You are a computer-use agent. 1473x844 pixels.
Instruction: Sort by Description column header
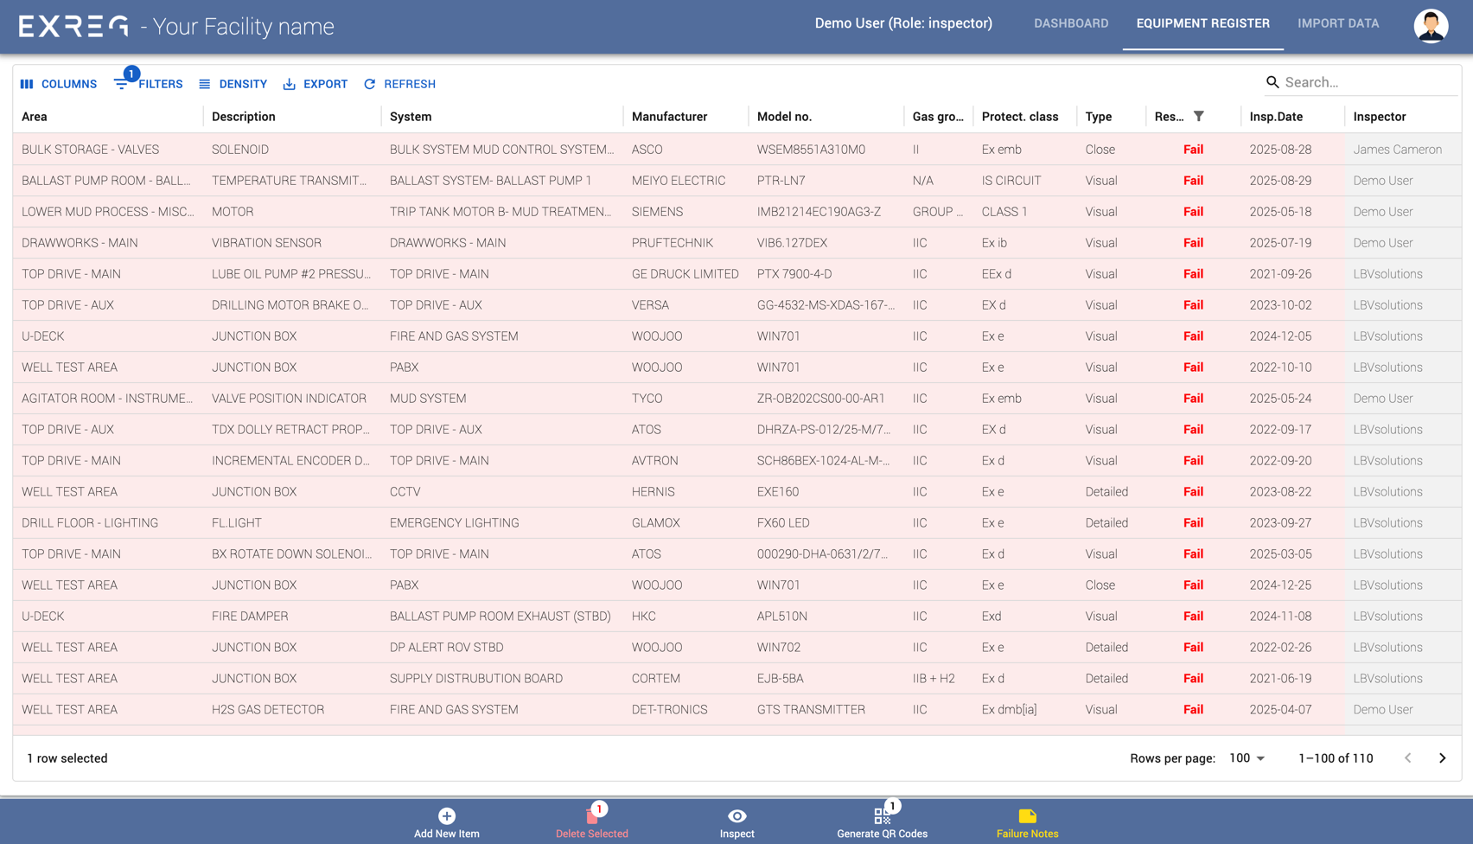pos(244,117)
